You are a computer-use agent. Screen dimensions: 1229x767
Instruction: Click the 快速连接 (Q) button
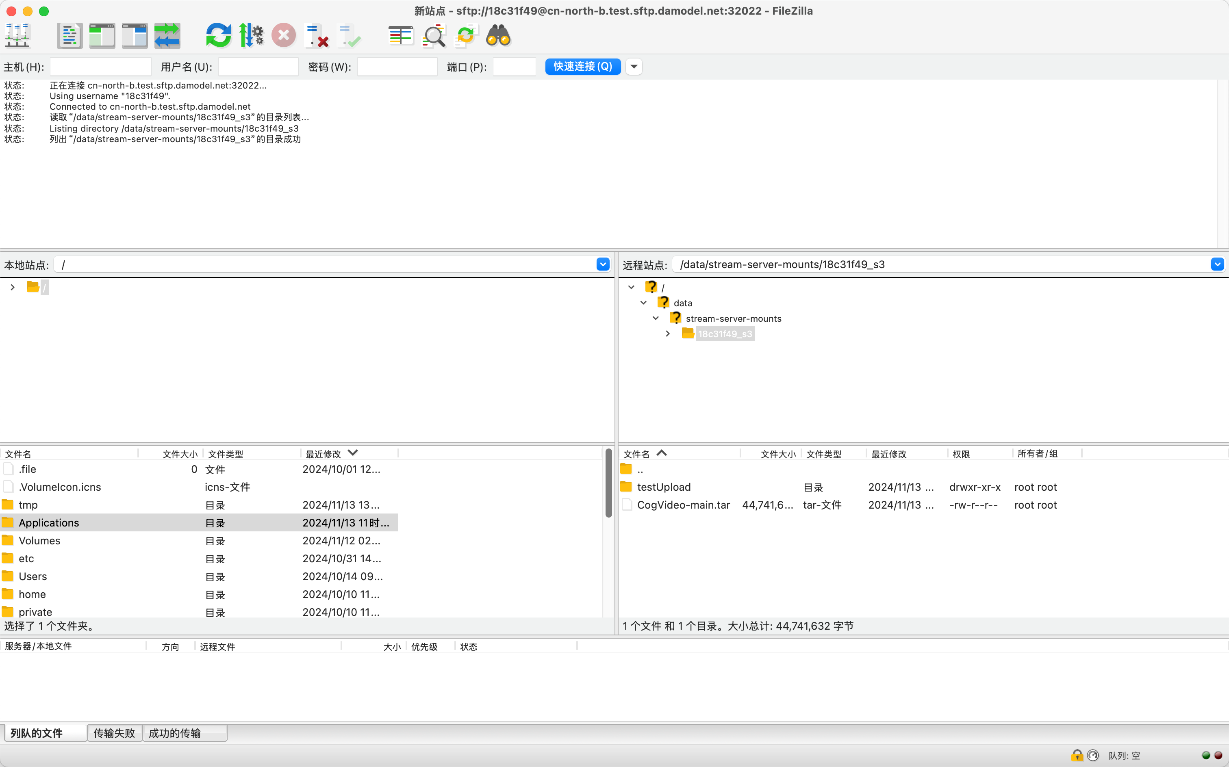coord(583,67)
